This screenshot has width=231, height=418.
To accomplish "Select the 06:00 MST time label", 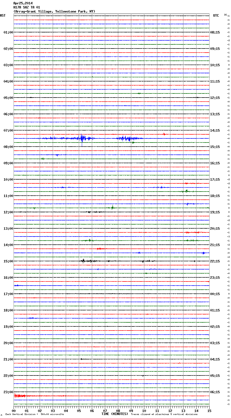I will (x=8, y=114).
